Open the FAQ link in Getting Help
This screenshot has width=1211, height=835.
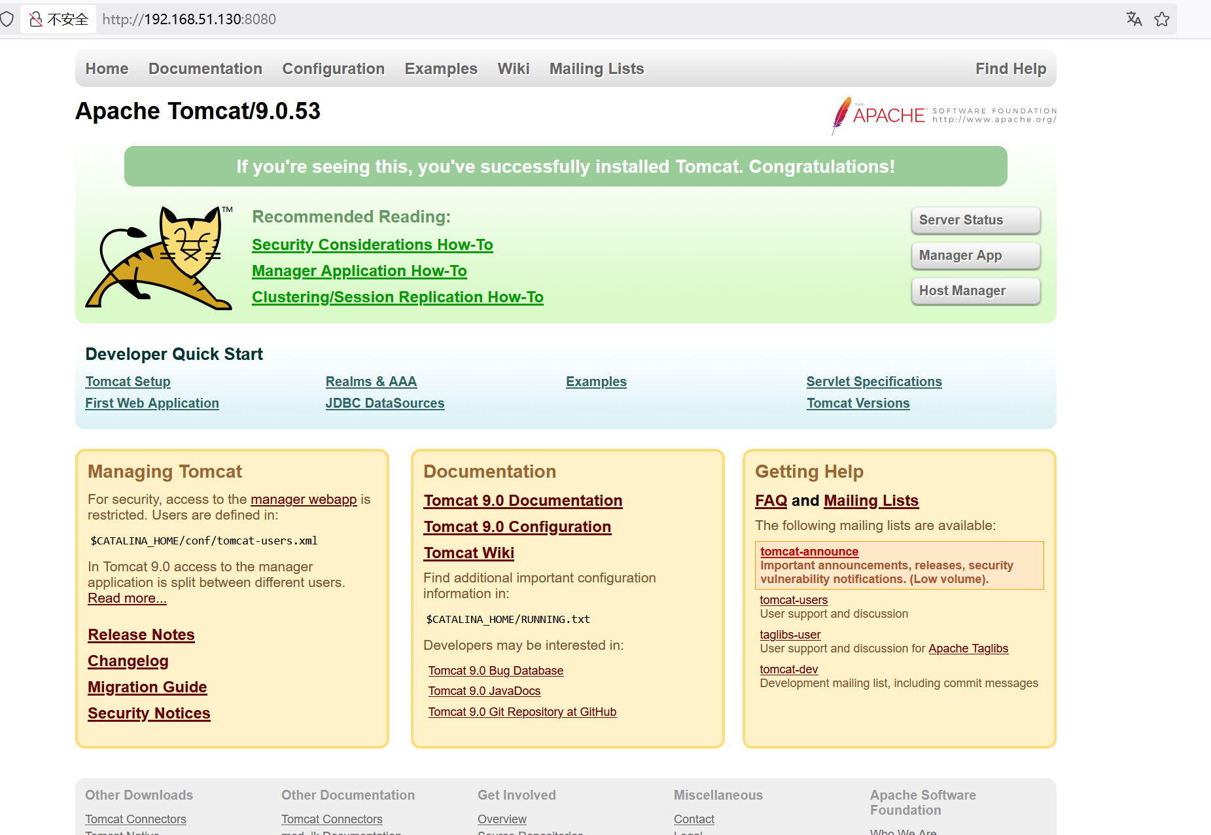pyautogui.click(x=771, y=501)
